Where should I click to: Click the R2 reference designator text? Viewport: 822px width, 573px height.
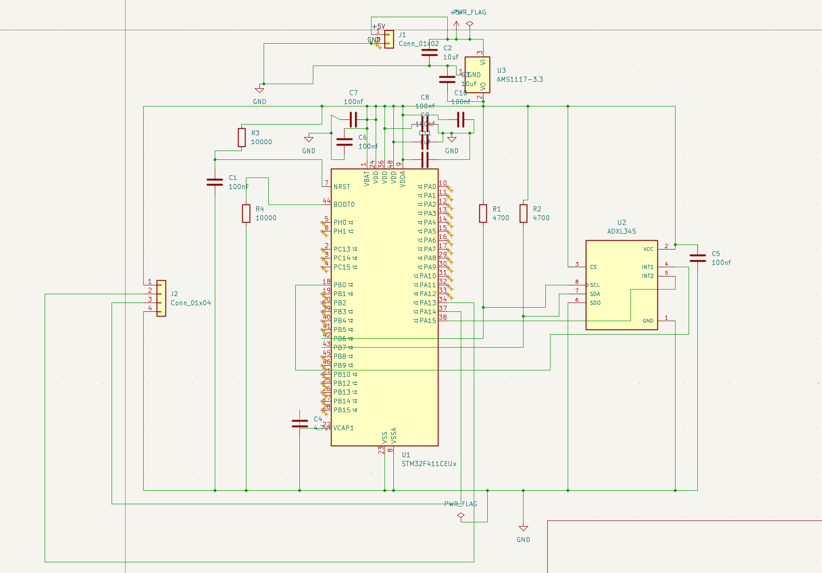(x=537, y=209)
